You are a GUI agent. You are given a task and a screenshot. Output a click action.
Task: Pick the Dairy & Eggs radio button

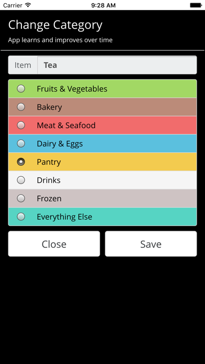tap(21, 143)
